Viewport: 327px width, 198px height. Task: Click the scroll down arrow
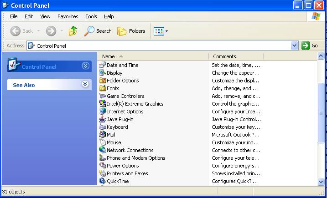321,182
